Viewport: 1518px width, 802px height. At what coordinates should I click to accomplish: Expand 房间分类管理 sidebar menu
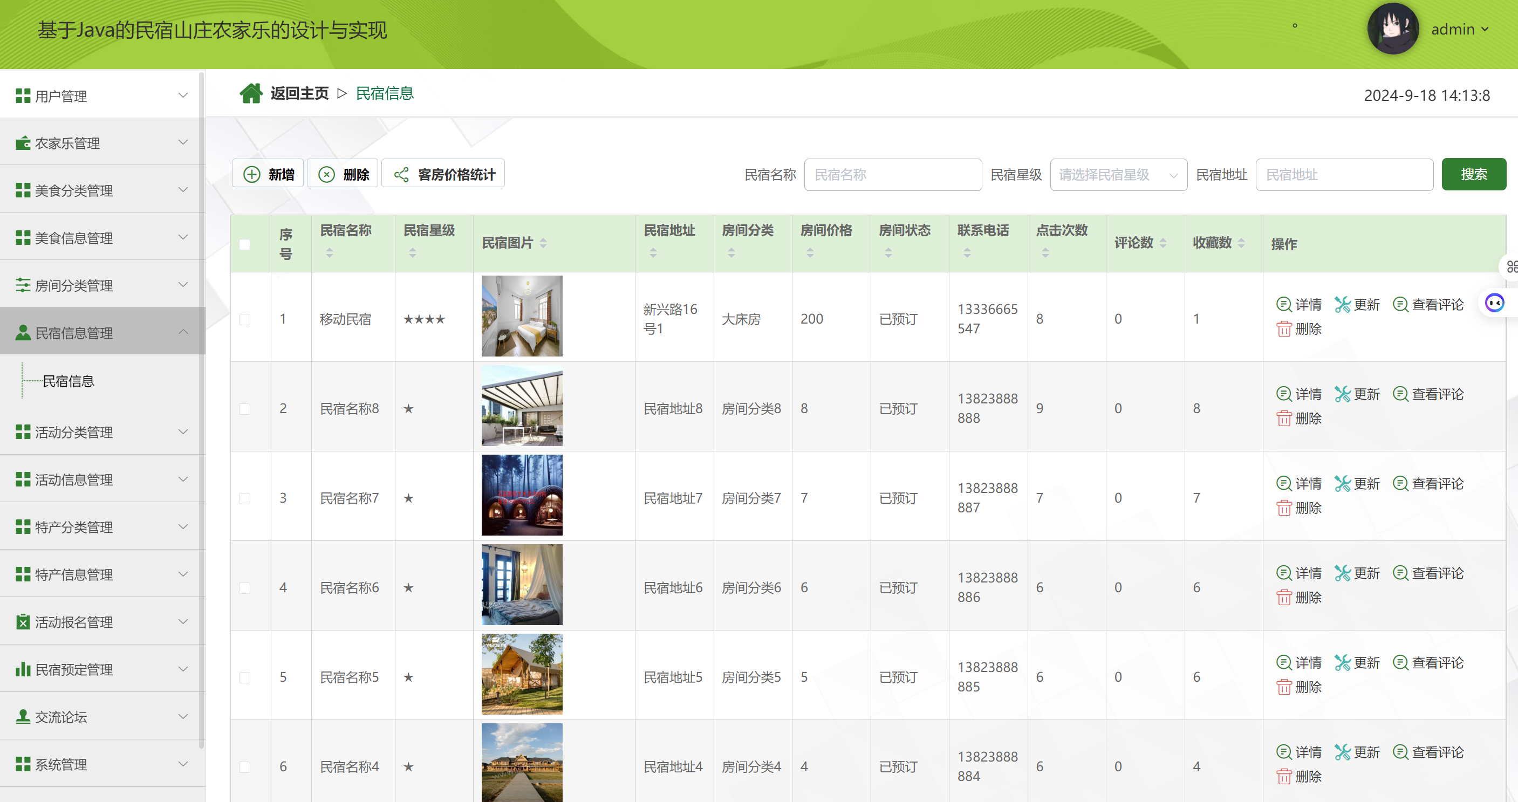tap(101, 285)
